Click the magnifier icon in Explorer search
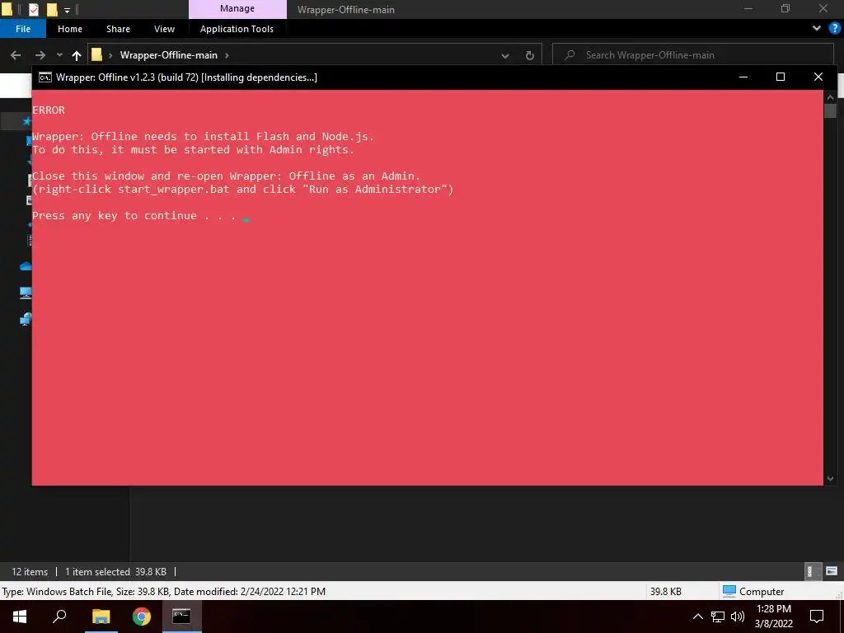 coord(570,55)
